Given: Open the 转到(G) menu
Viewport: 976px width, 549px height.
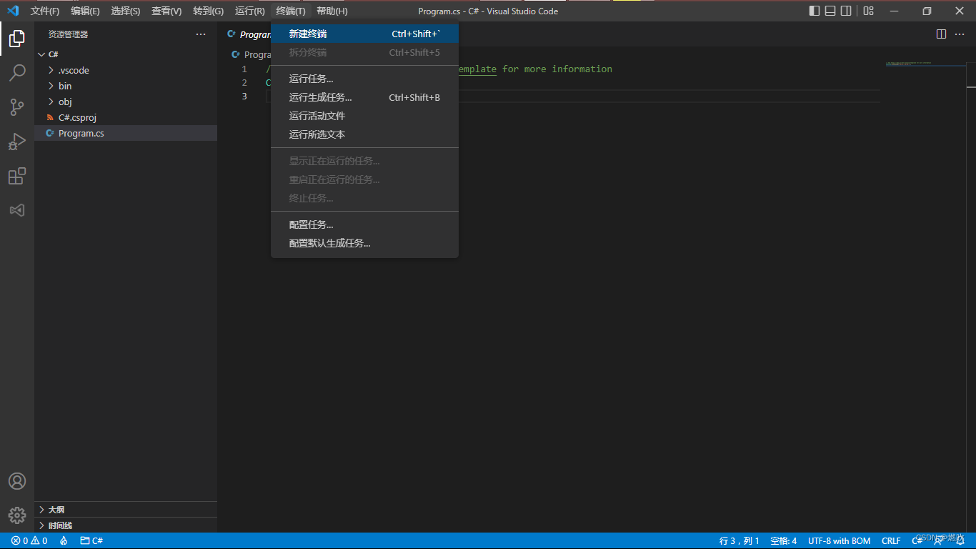Looking at the screenshot, I should [x=208, y=11].
